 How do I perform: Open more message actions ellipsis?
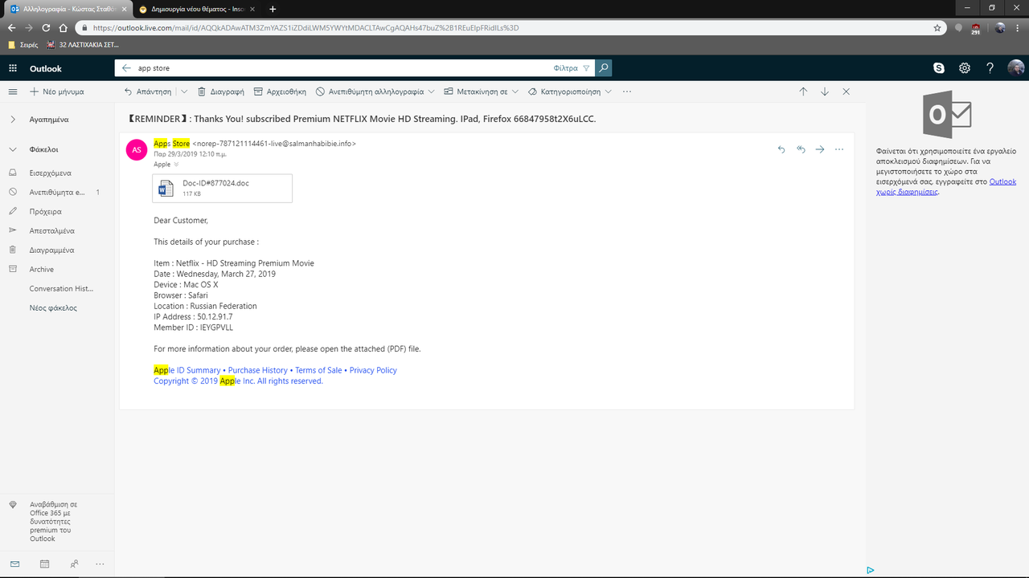point(839,149)
